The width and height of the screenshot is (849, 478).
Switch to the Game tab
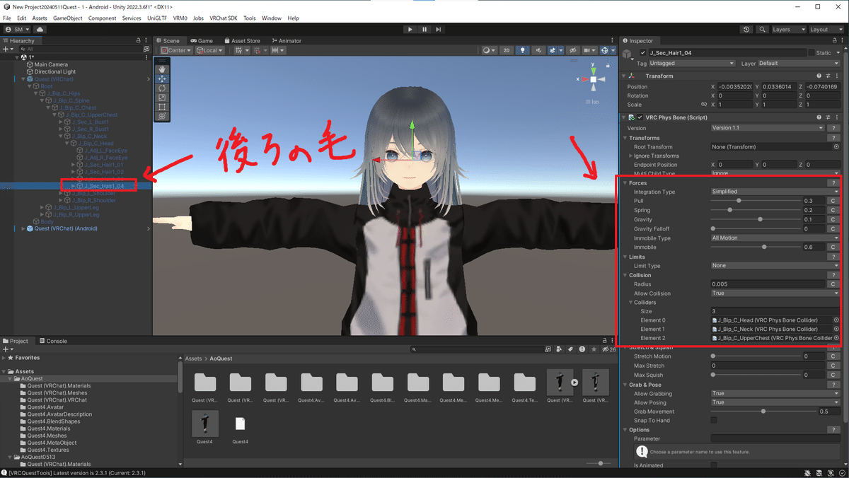[202, 41]
